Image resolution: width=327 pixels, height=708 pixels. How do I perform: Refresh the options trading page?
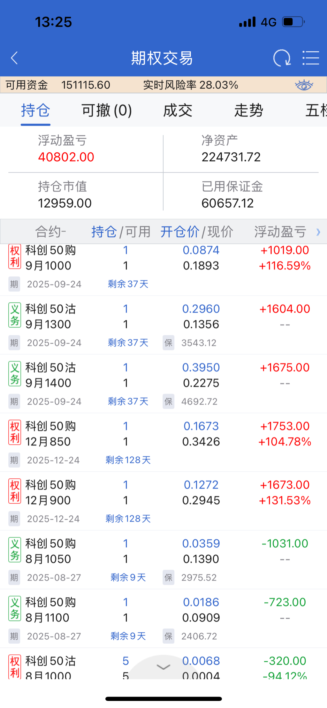282,58
